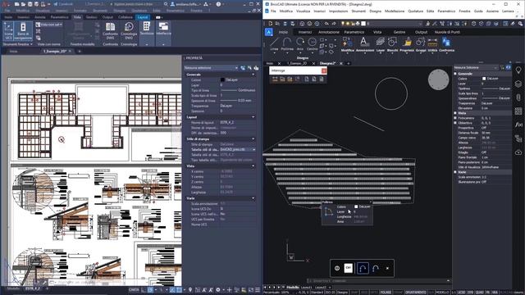Collapse the Layout section in AutoCAD properties
Image resolution: width=525 pixels, height=295 pixels.
click(253, 117)
